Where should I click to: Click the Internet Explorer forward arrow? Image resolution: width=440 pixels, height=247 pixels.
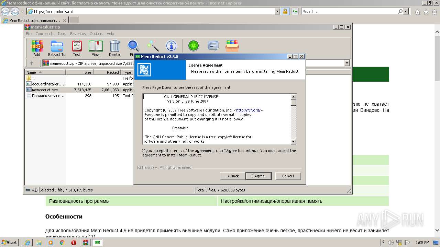coord(15,11)
